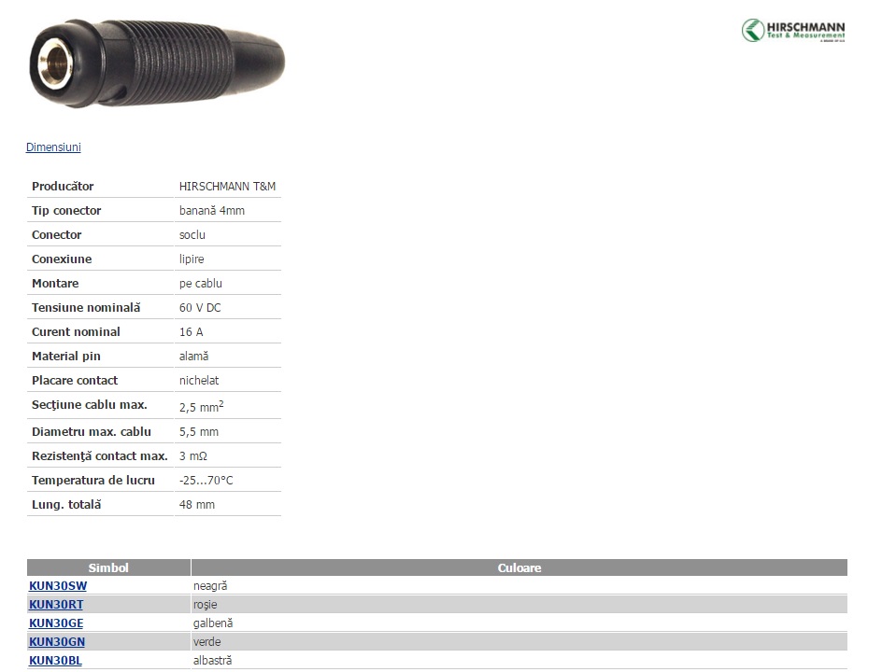Select the 'alamă' pin material value
The width and height of the screenshot is (882, 672).
click(x=194, y=356)
